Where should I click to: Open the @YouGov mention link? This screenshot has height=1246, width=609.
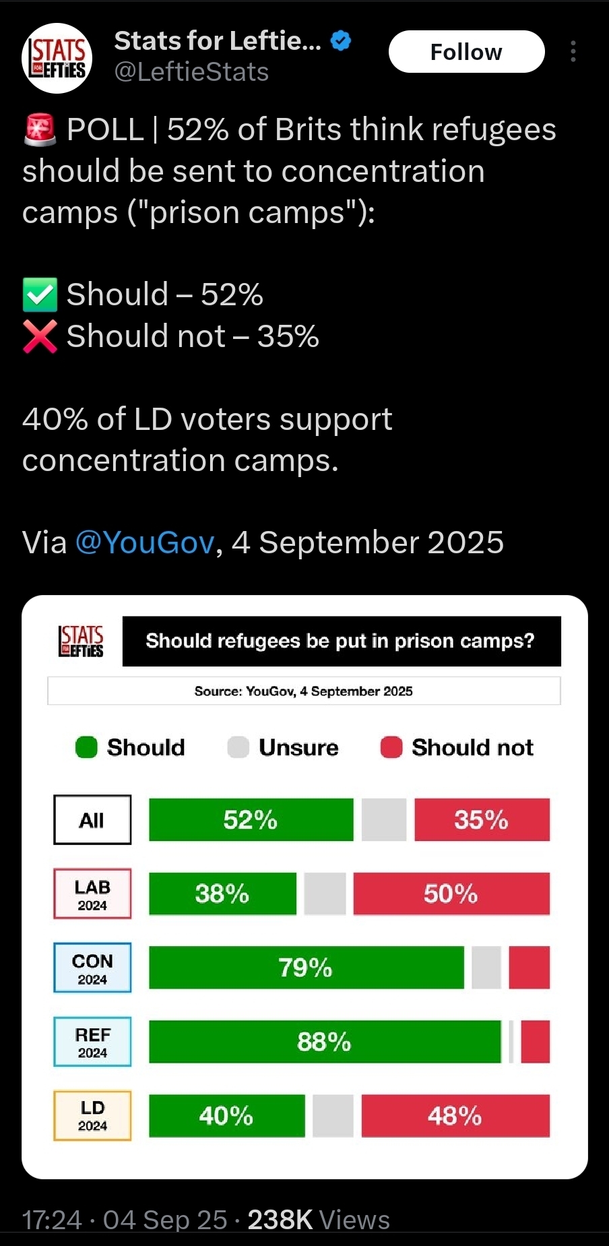(145, 542)
